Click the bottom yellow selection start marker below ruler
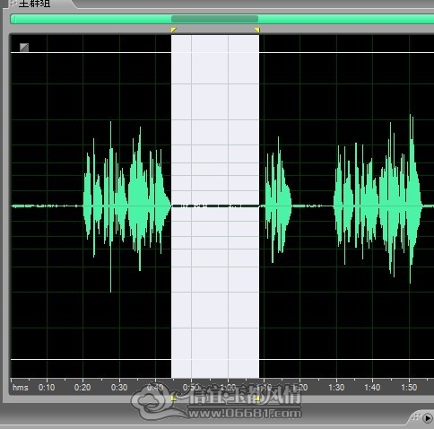Image resolution: width=434 pixels, height=429 pixels. (x=173, y=398)
